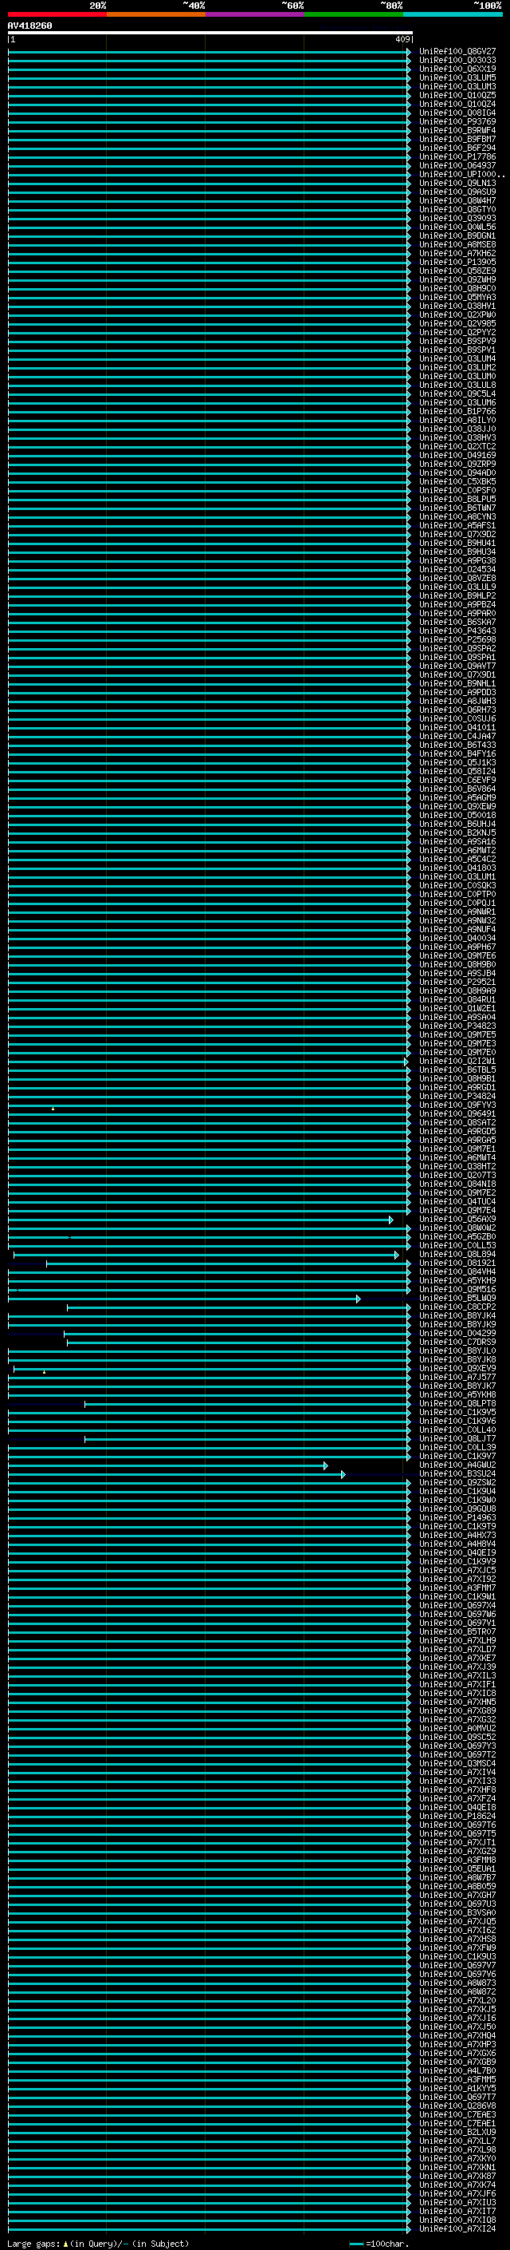
Task: Click the 409 end-of-query position label
Action: point(402,39)
